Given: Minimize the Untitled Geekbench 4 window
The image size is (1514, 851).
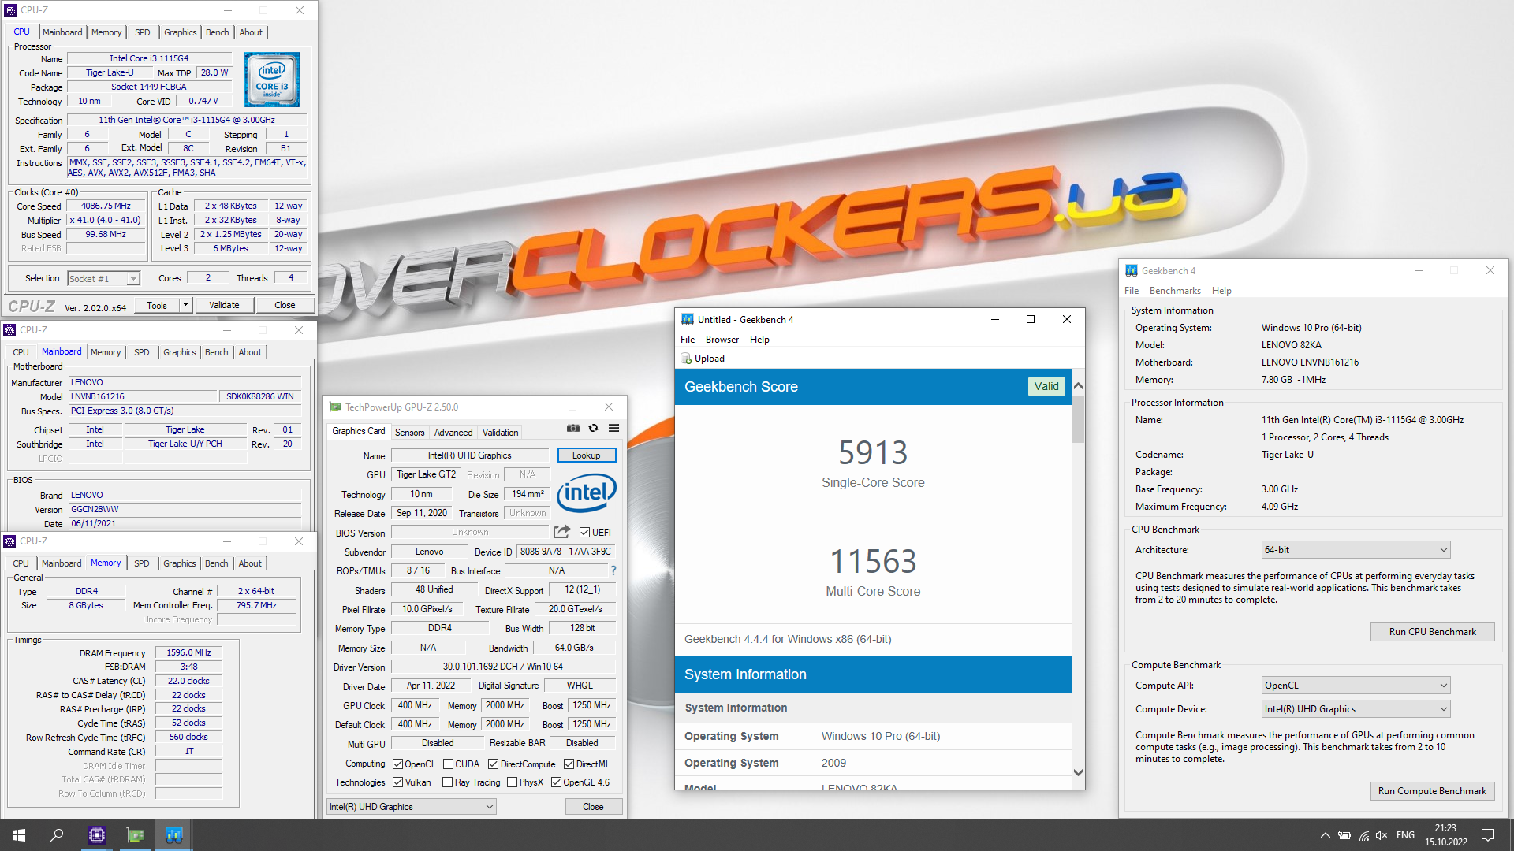Looking at the screenshot, I should pos(995,319).
